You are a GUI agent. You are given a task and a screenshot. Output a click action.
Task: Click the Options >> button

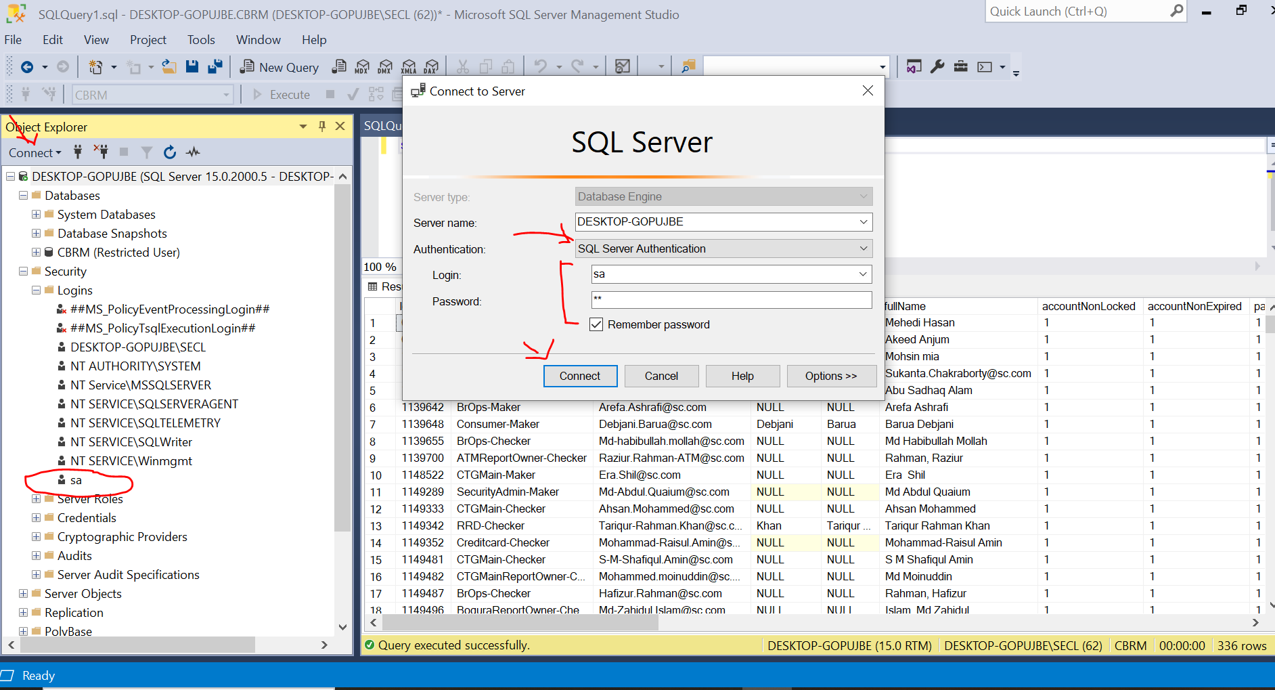[x=831, y=376]
